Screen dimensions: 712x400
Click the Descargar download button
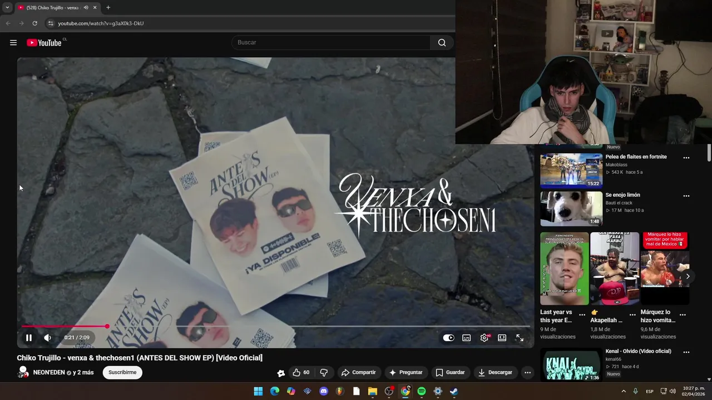(495, 372)
